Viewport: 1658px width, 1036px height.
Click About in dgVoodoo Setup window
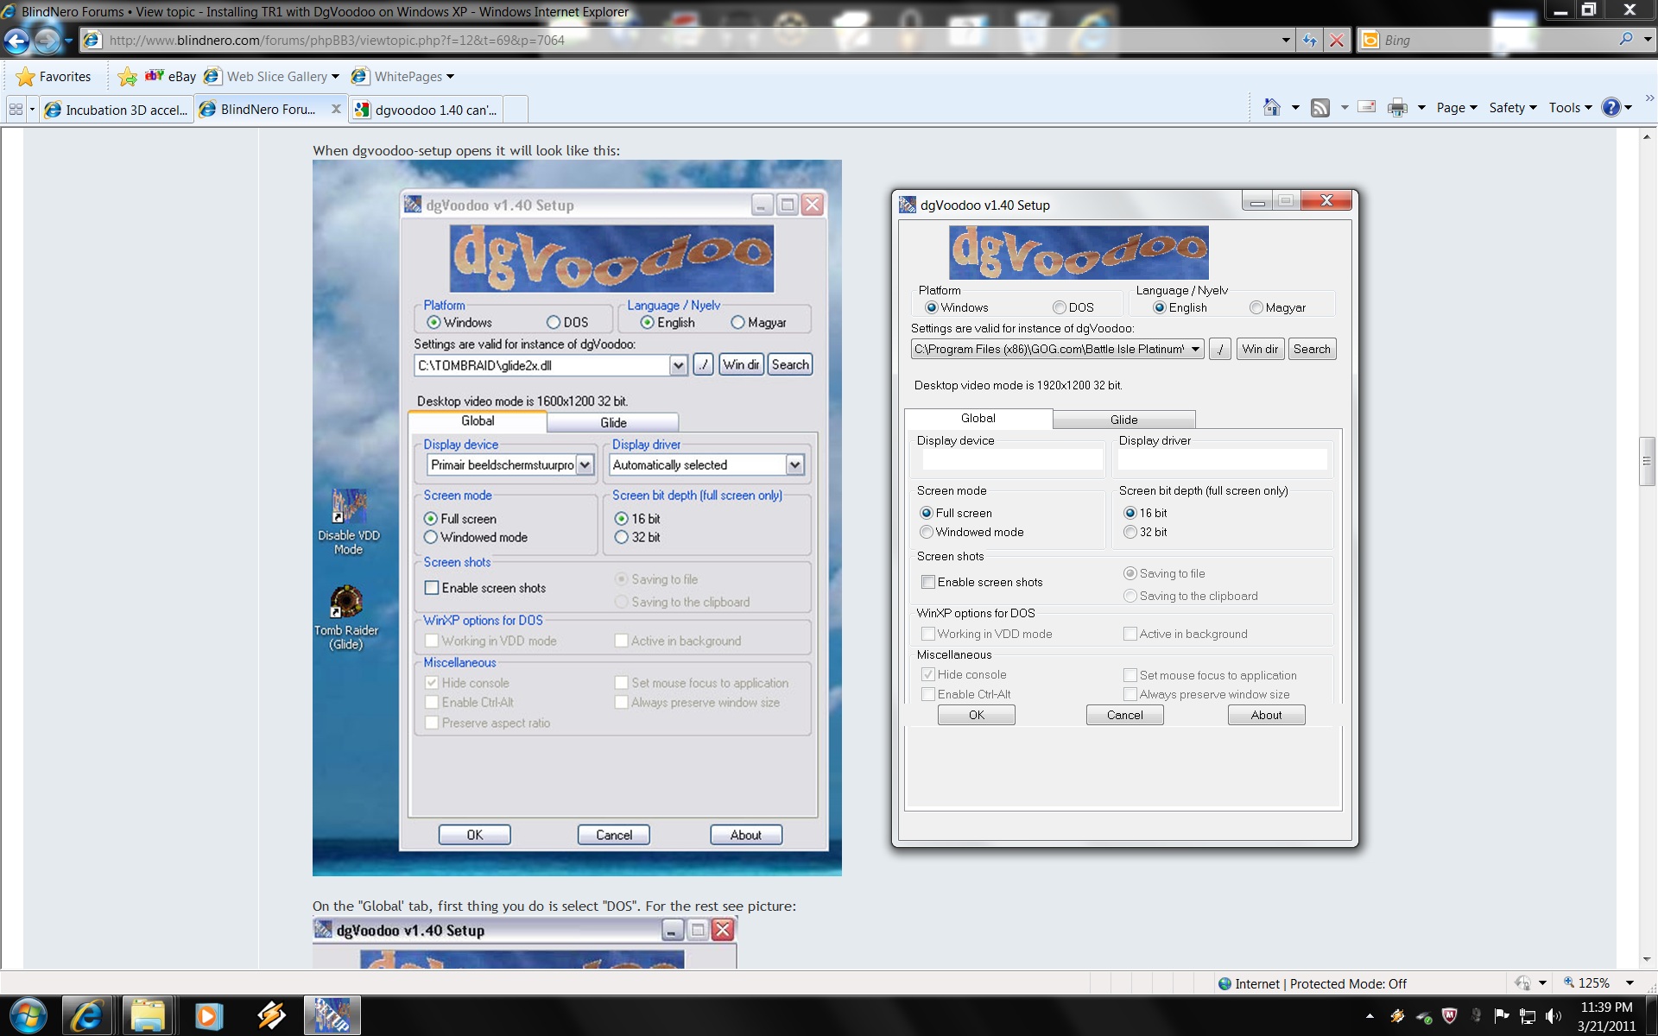click(1266, 715)
